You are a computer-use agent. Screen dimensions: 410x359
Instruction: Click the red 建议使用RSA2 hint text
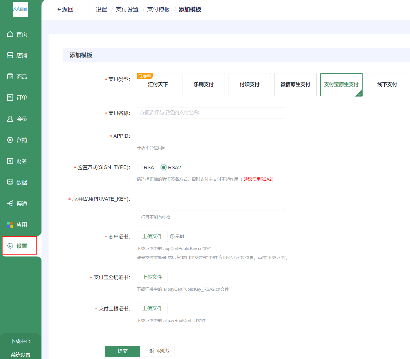258,179
